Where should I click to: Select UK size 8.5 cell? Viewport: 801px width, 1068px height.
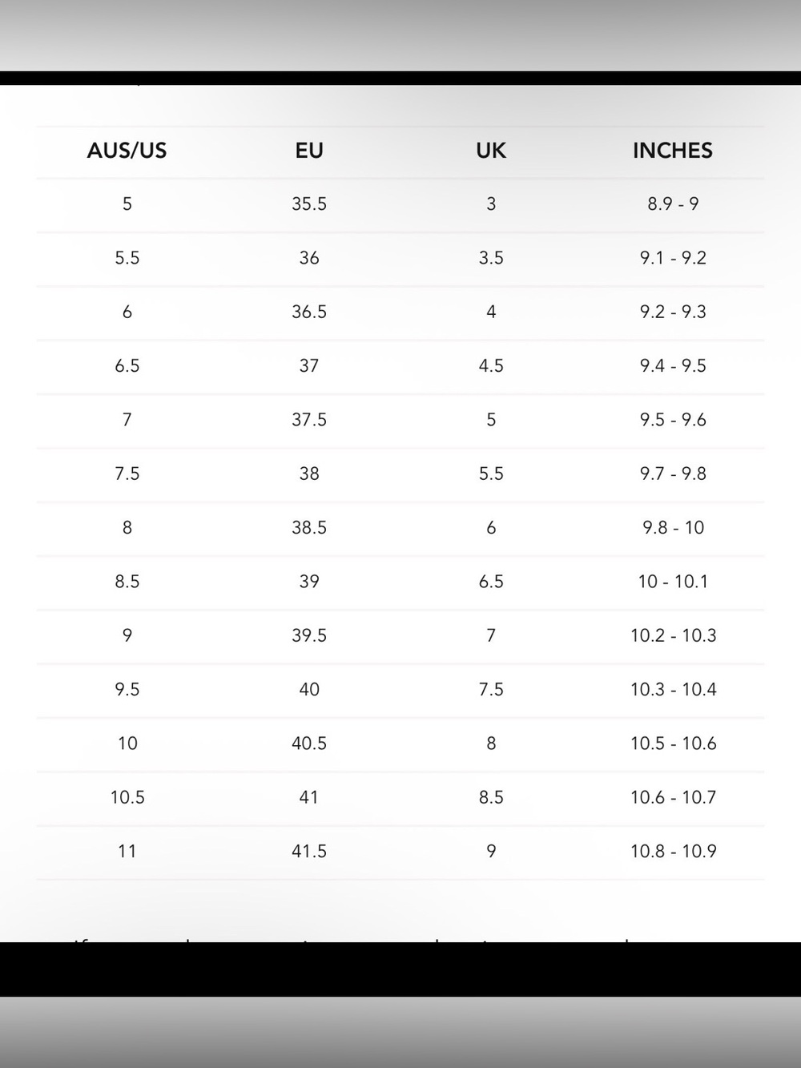tap(491, 797)
